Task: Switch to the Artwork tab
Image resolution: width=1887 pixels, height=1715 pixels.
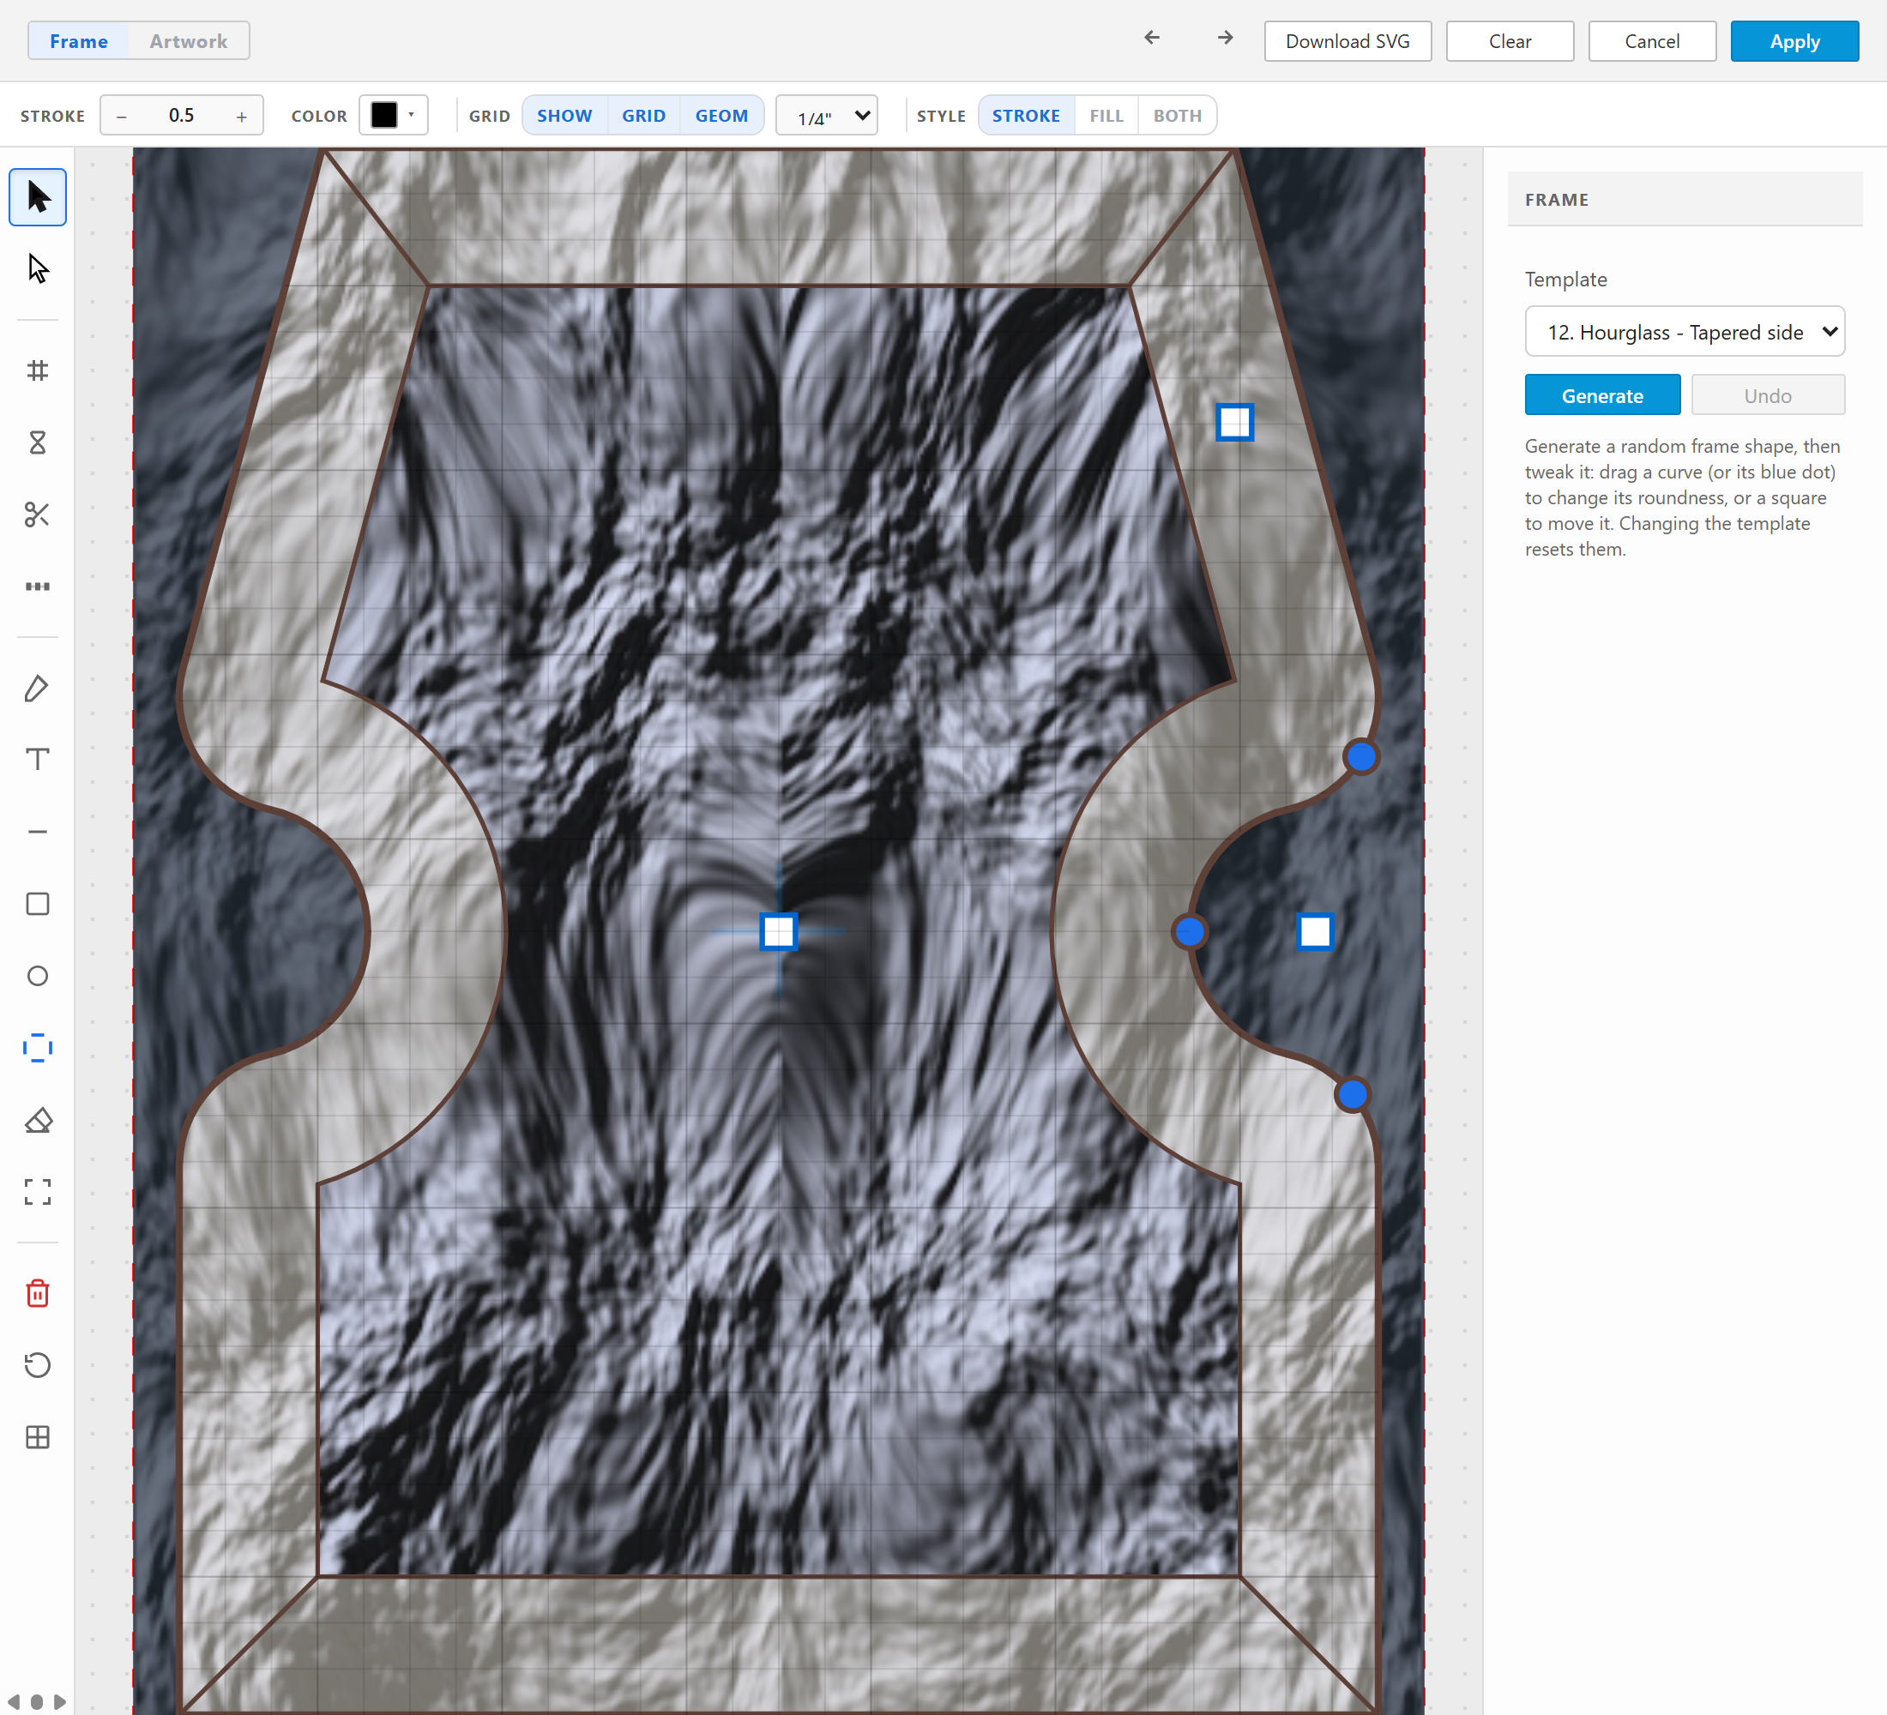Action: [x=189, y=41]
